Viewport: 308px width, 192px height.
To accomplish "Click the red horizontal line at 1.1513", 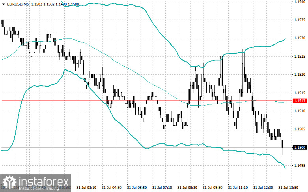I will 146,101.
